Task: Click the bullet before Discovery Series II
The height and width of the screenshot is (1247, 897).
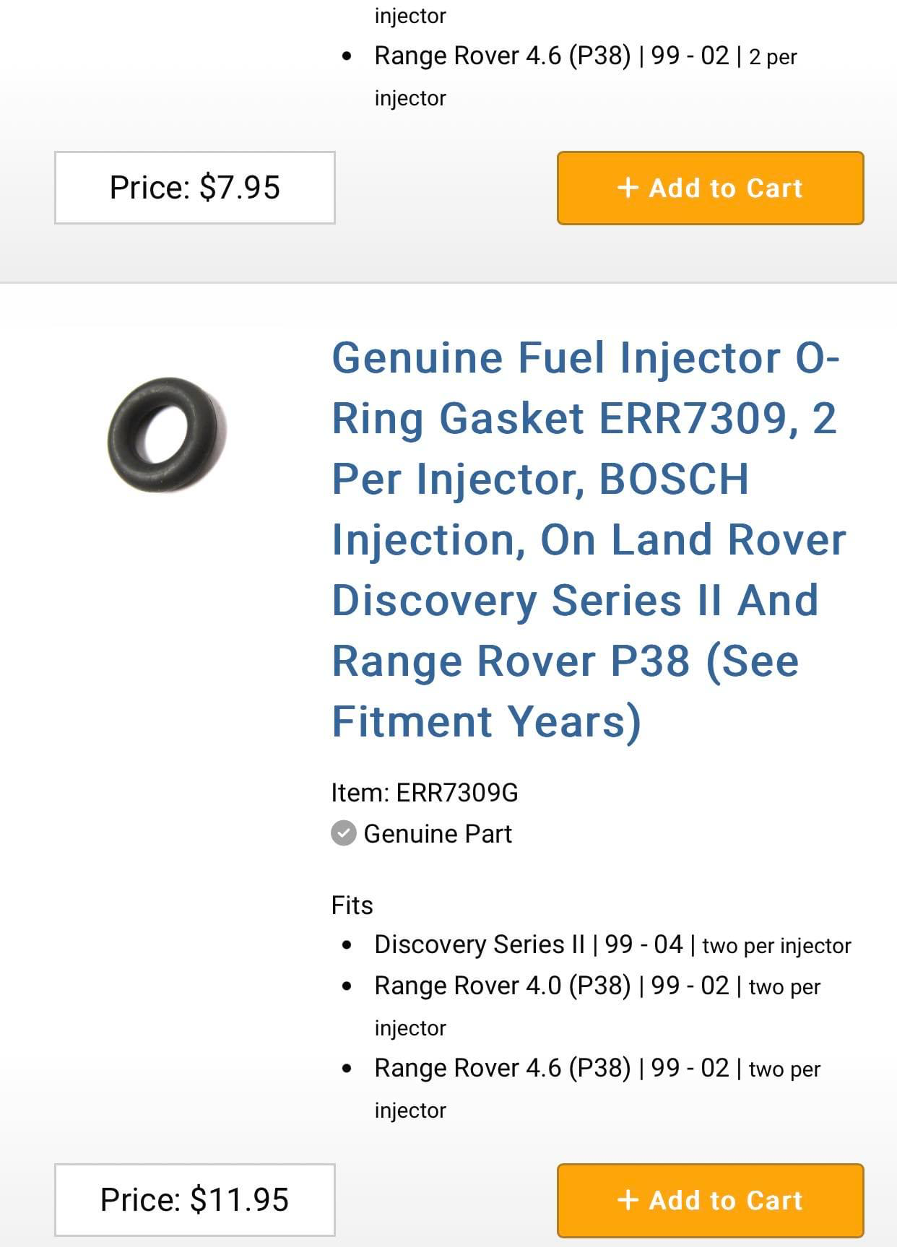Action: (x=347, y=945)
